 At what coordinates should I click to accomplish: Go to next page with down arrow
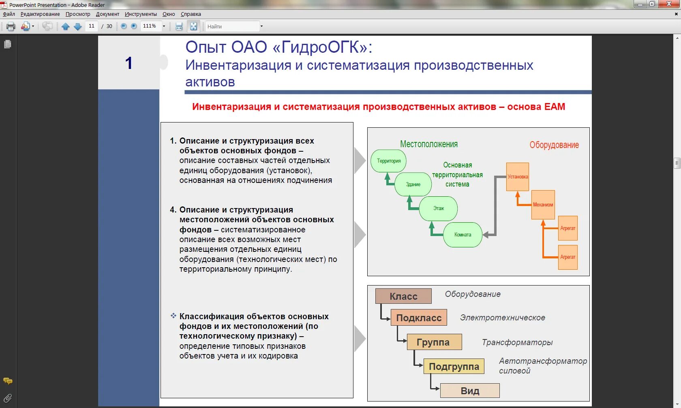pos(78,26)
